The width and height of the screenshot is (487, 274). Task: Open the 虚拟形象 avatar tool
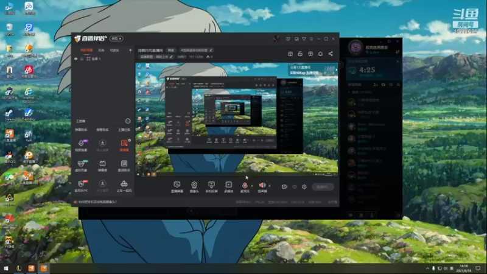pyautogui.click(x=81, y=166)
